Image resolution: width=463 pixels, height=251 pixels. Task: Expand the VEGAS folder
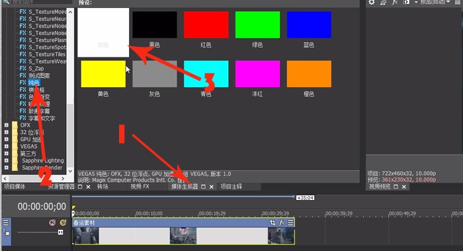coord(7,146)
